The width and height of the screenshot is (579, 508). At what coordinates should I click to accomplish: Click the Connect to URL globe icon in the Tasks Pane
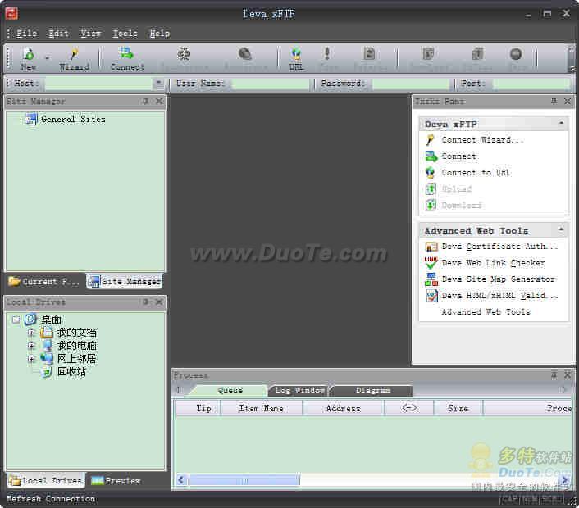click(431, 172)
